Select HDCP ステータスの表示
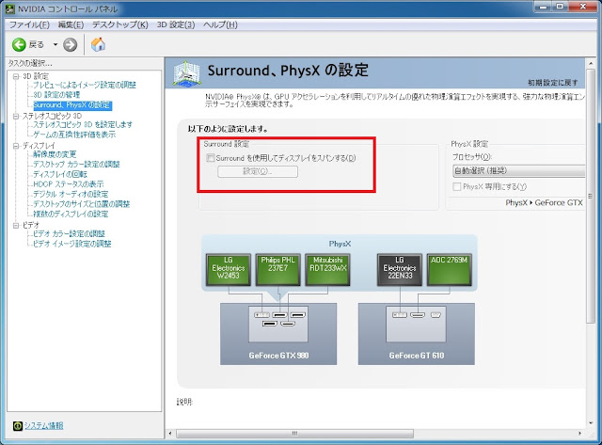Screen dimensions: 602x445 (x=69, y=184)
